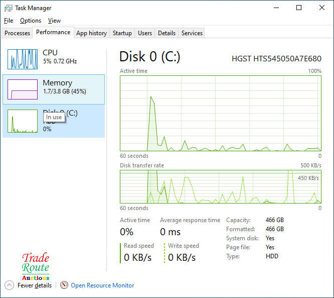Open the View menu
334x298 pixels.
54,21
